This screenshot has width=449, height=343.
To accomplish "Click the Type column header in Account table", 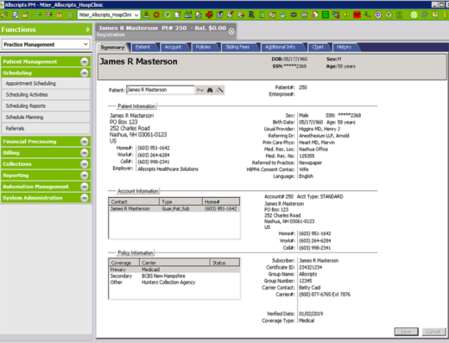I will pyautogui.click(x=180, y=201).
